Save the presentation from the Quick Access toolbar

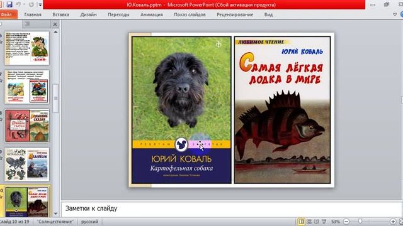click(x=9, y=4)
